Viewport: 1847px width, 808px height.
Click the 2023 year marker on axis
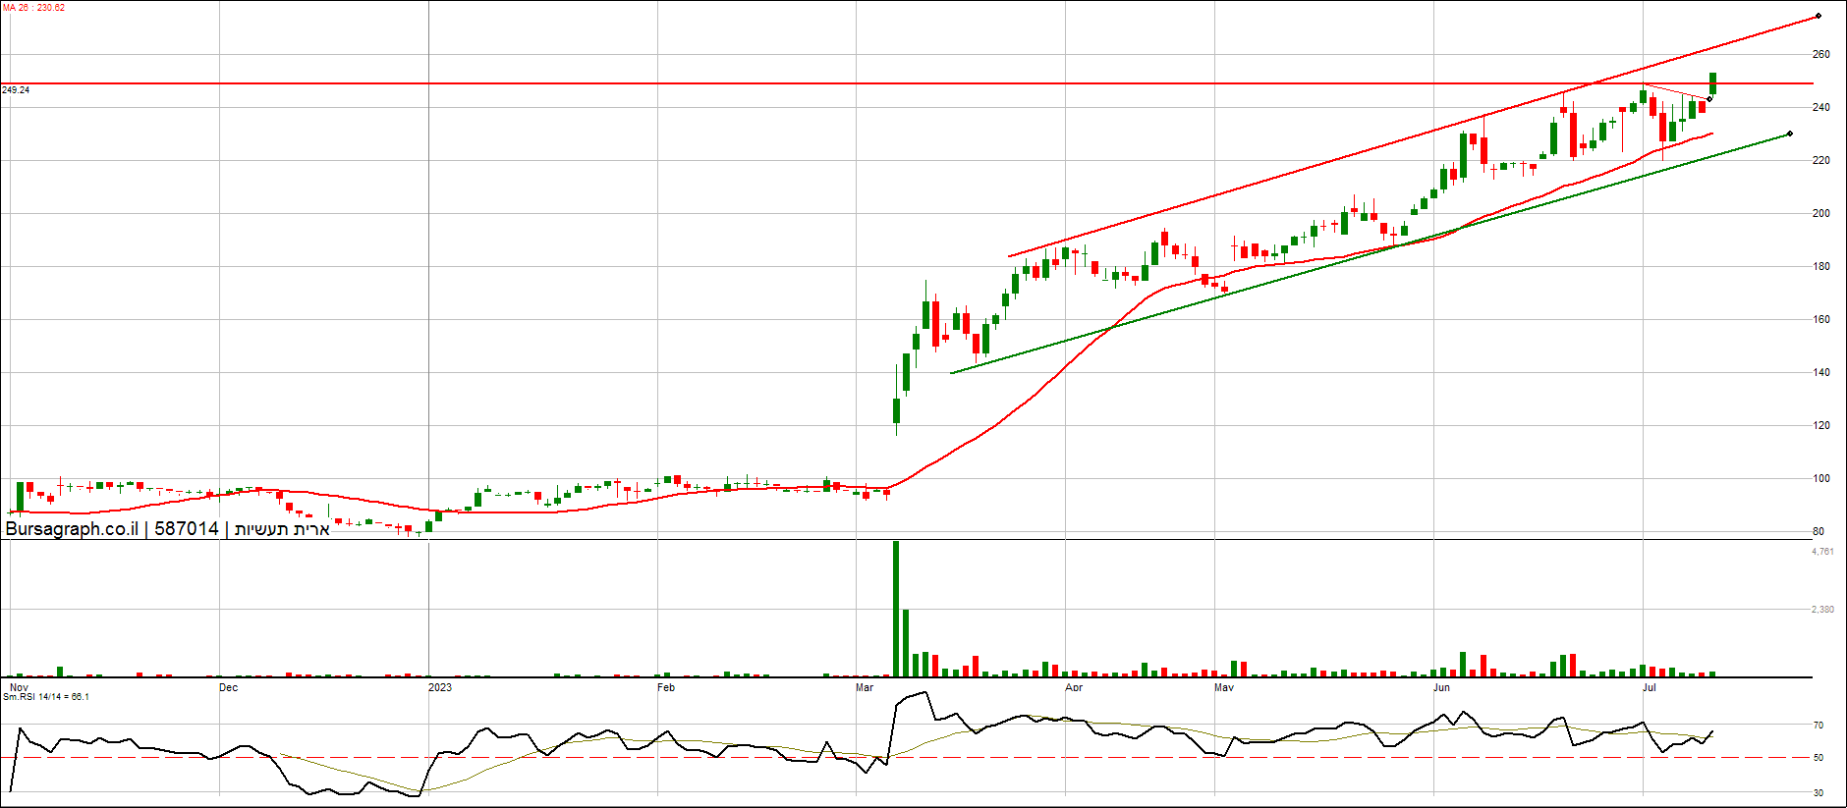(440, 687)
